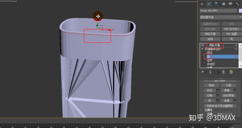Image resolution: width=242 pixels, height=128 pixels.
Task: Select 涡轮平滑 in the modifier stack
Action: click(214, 45)
